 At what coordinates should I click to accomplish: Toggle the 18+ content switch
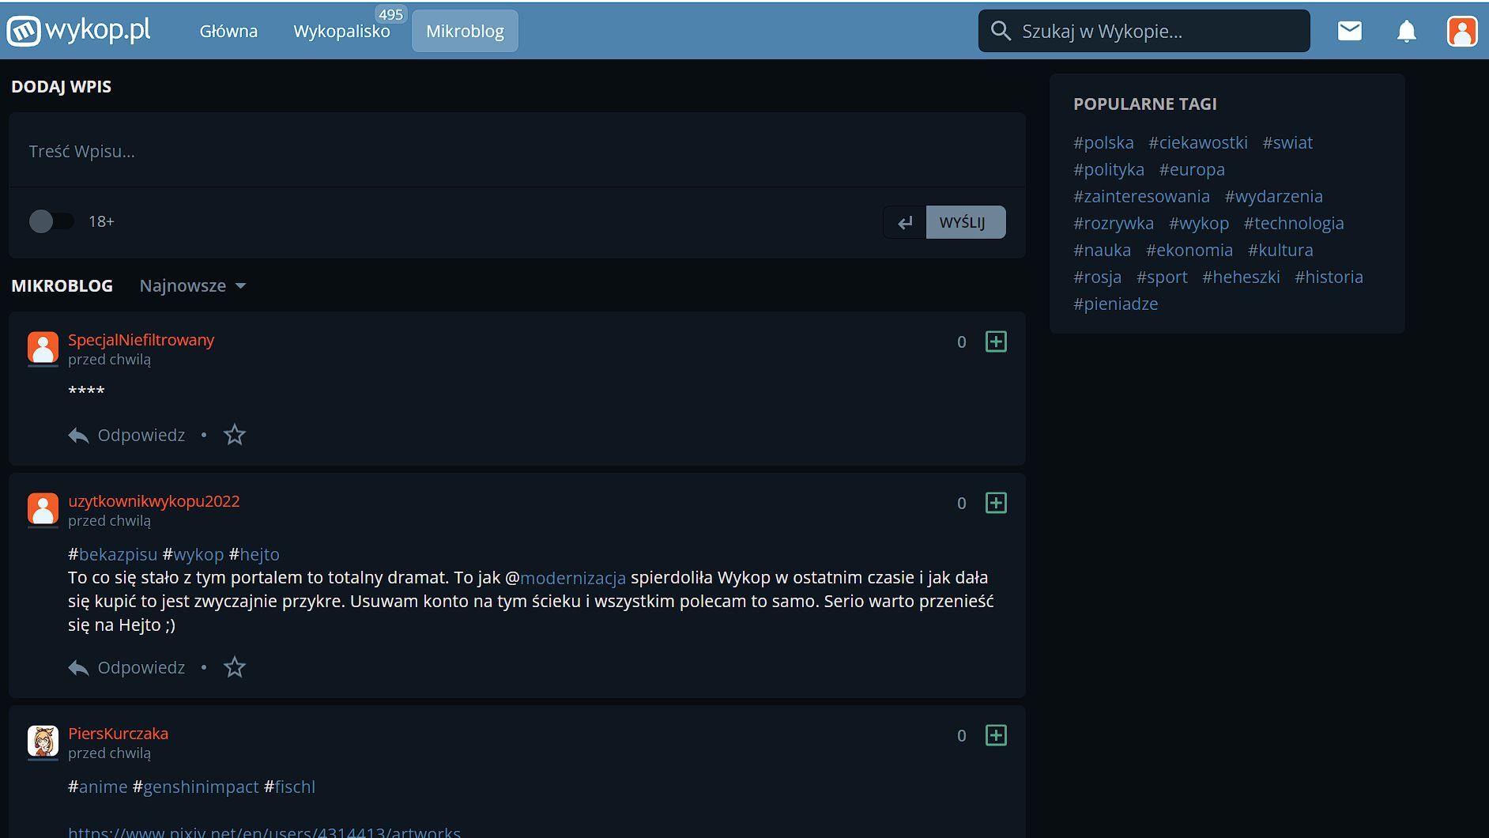coord(51,221)
